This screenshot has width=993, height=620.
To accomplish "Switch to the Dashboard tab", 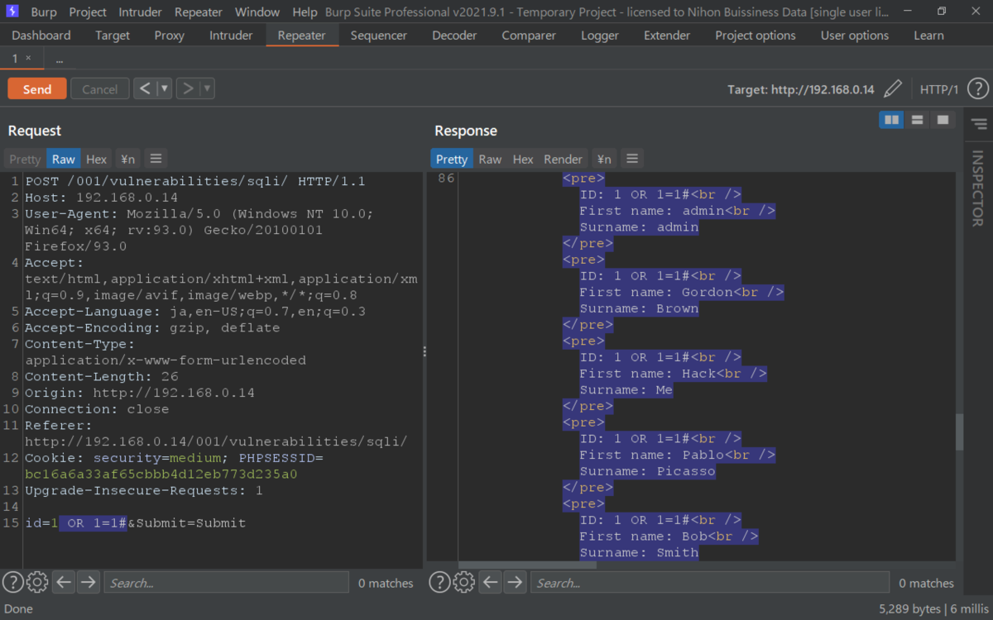I will coord(41,36).
